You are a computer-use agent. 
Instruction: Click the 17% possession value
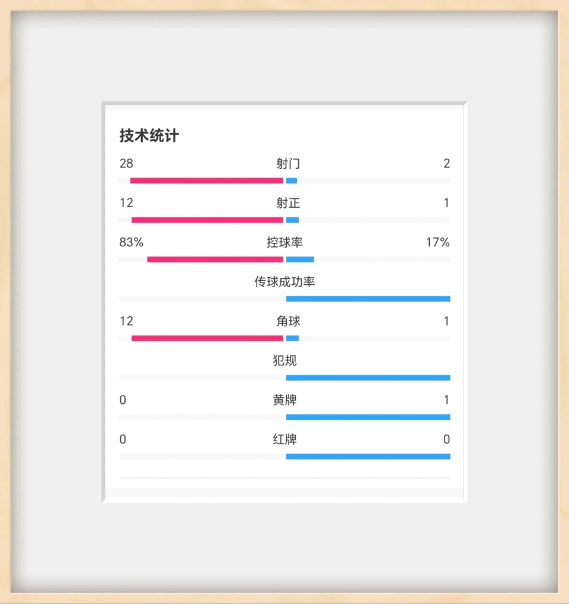tap(437, 242)
